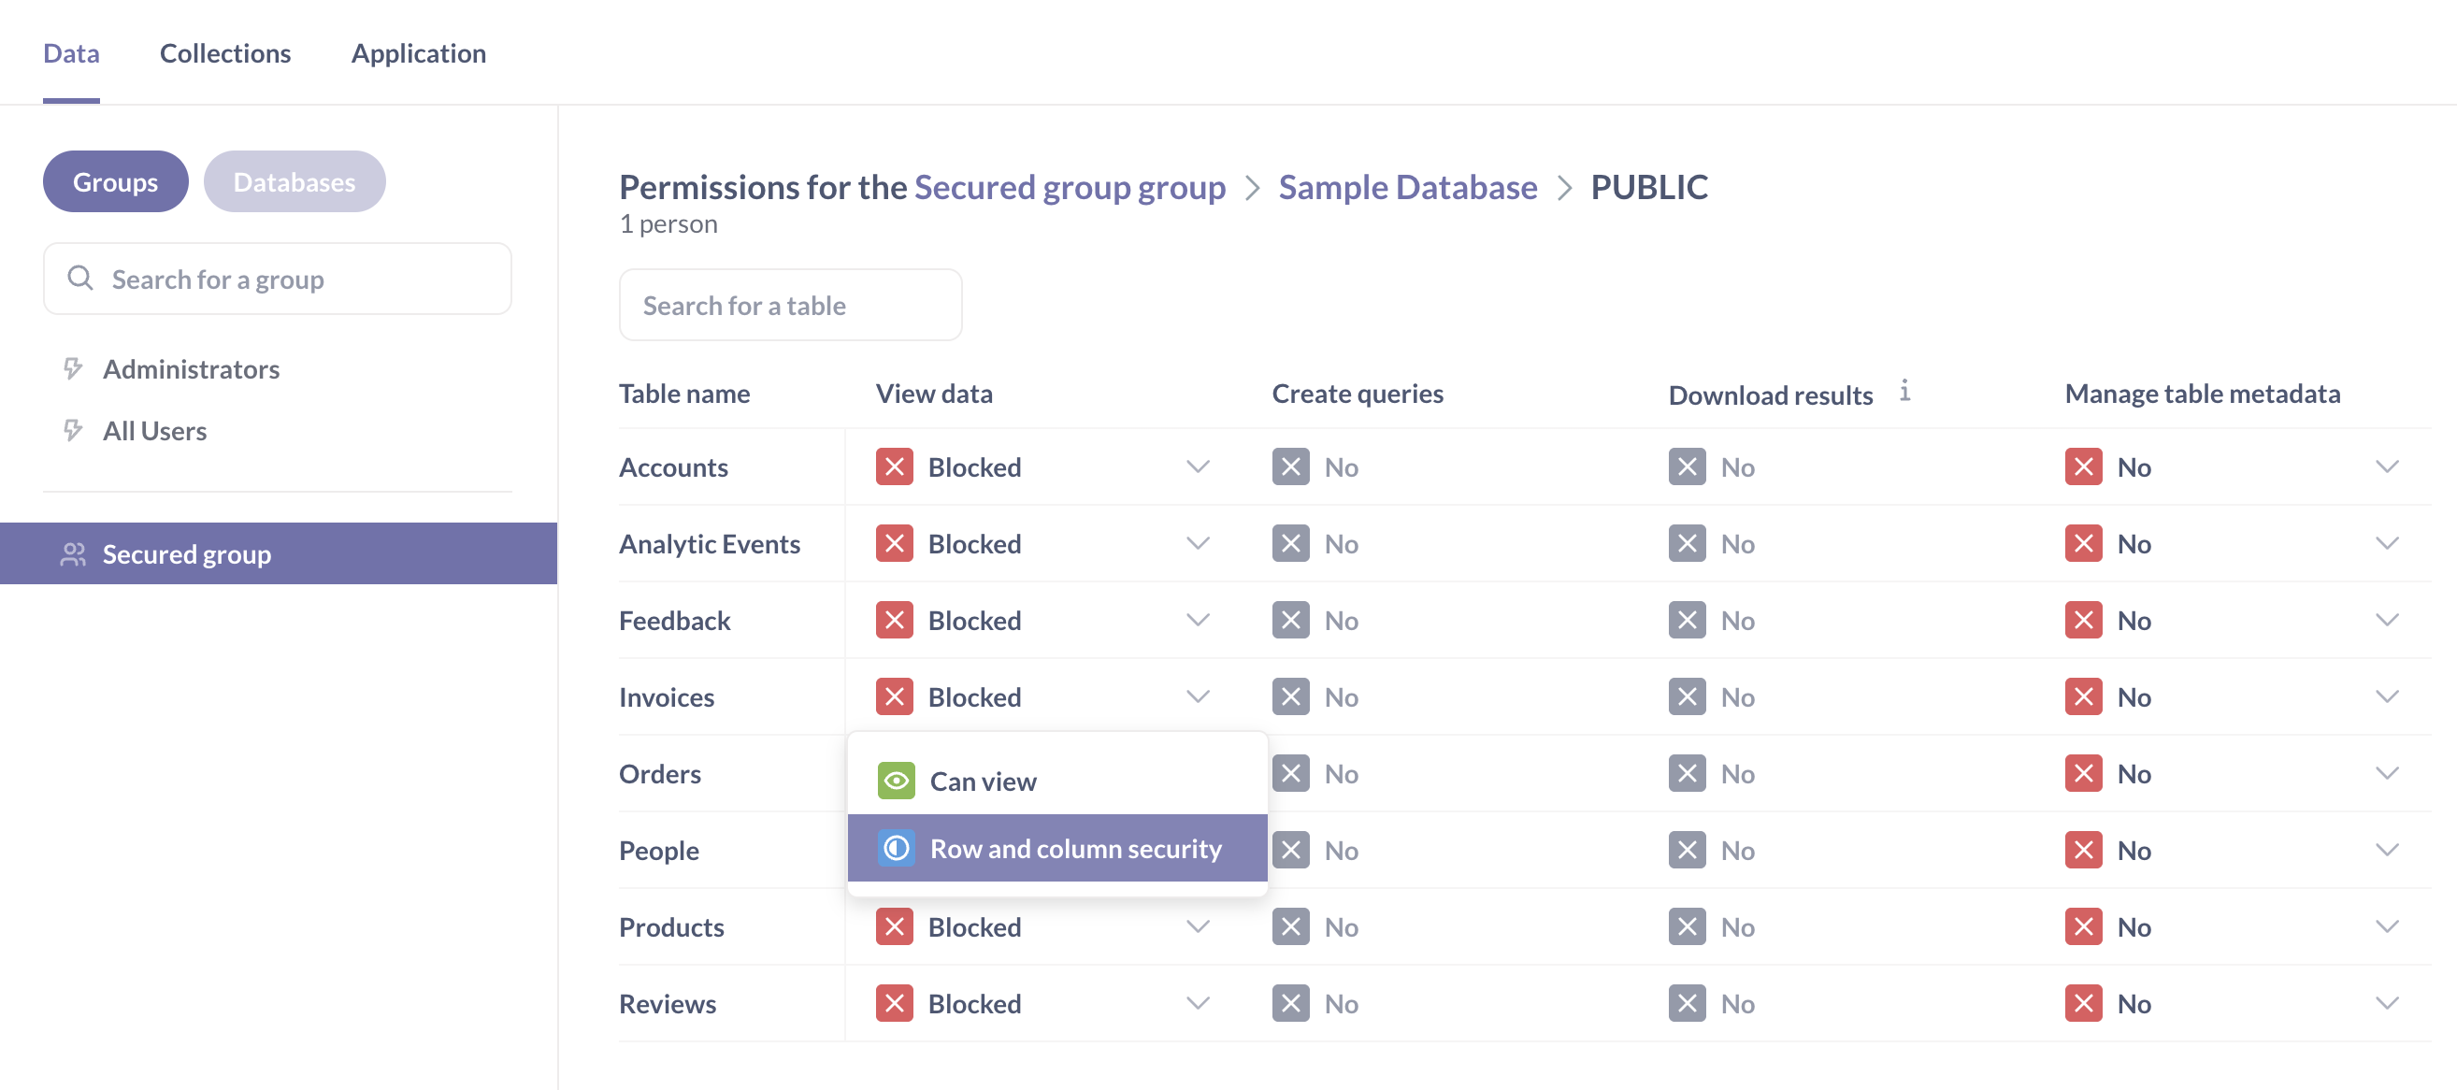Click the magnifier icon in group search

coord(80,279)
